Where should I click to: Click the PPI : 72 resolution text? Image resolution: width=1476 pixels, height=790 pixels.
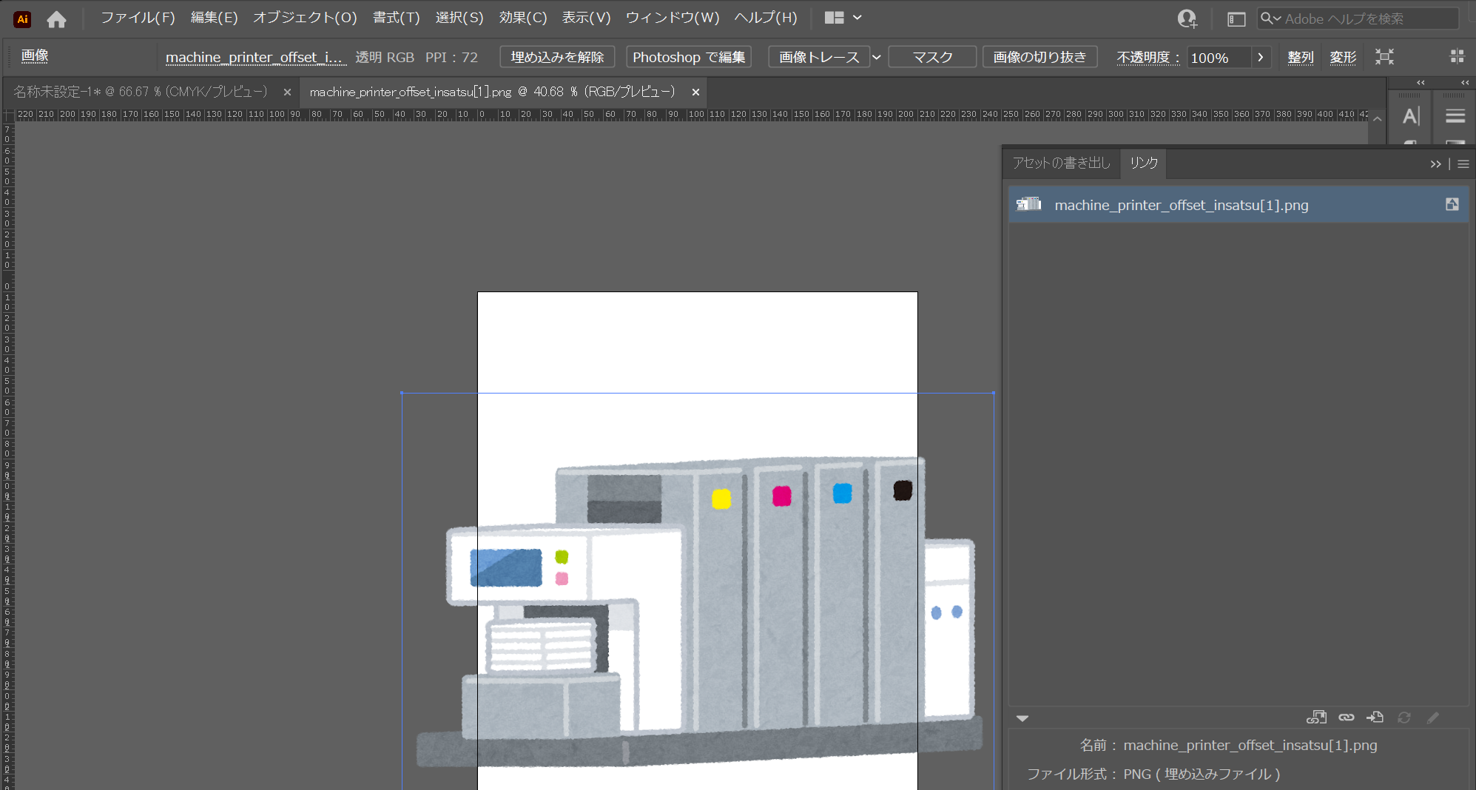(451, 58)
